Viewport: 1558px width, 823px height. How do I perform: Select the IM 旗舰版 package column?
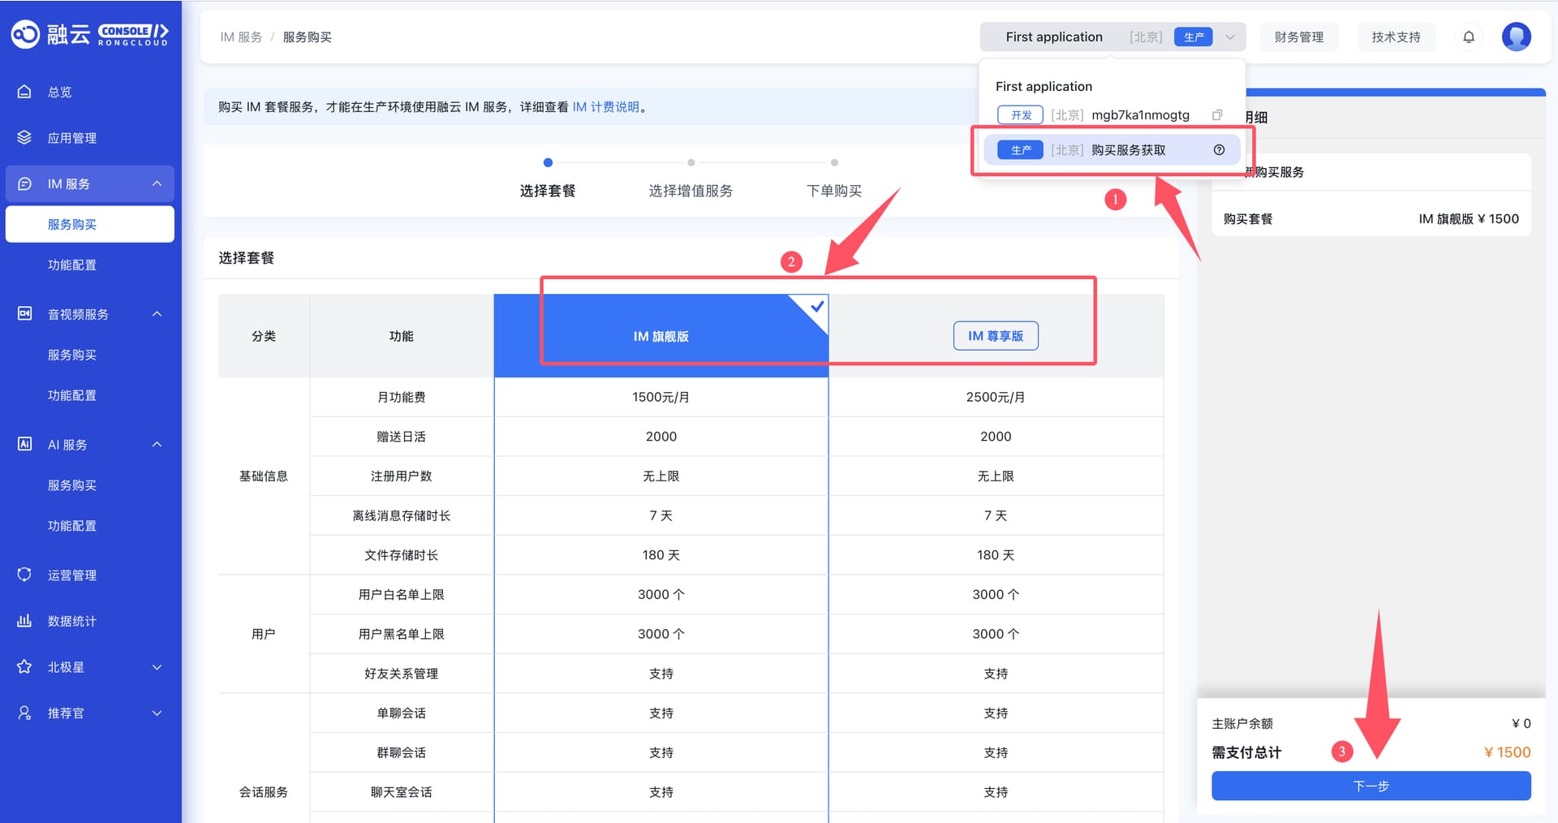click(x=661, y=336)
